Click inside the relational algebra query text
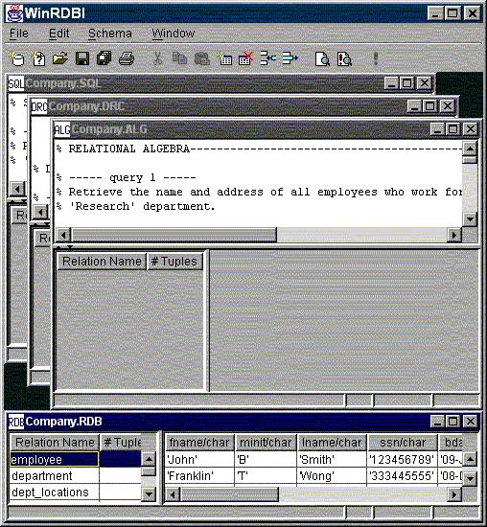The height and width of the screenshot is (527, 487). (x=258, y=184)
